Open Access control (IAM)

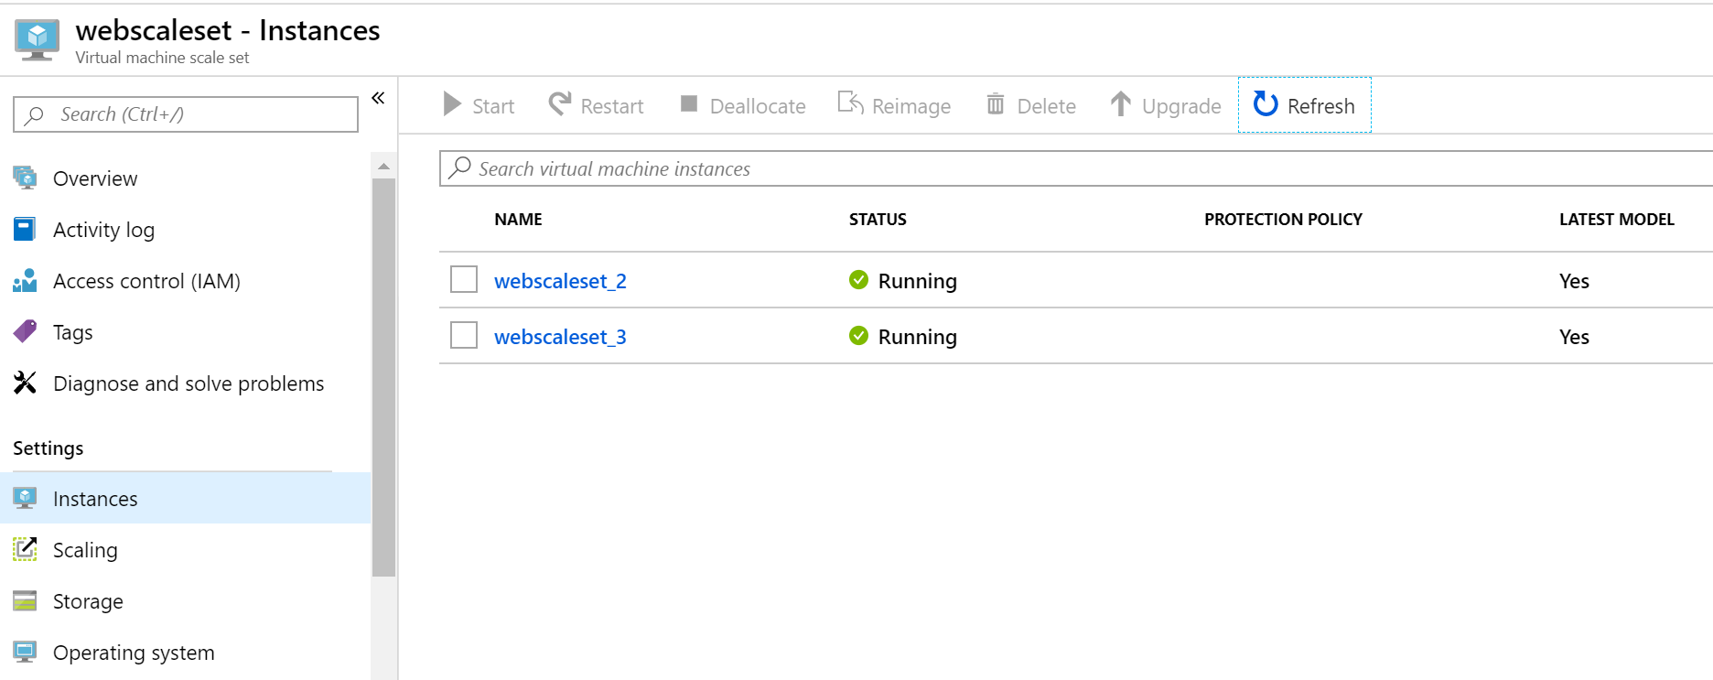click(x=146, y=281)
